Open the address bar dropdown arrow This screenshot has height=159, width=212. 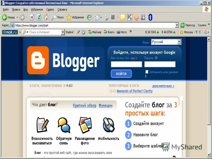point(177,25)
